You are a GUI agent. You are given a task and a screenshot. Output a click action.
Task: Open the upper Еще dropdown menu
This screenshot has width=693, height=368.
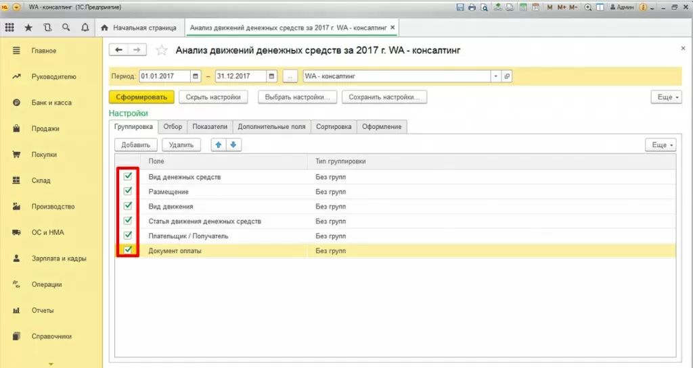(666, 97)
